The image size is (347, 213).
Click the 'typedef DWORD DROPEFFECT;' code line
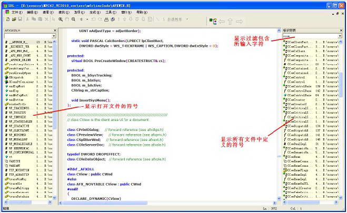(x=94, y=154)
